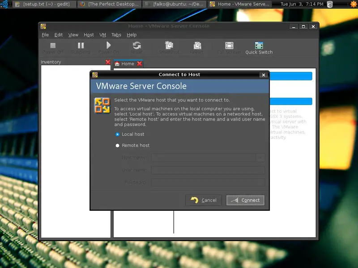Close the Connect to Host dialog
Image resolution: width=358 pixels, height=268 pixels.
click(264, 75)
